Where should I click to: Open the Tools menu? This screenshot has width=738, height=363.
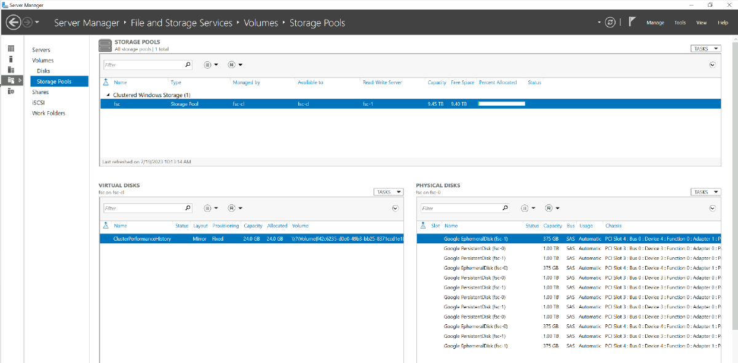679,22
